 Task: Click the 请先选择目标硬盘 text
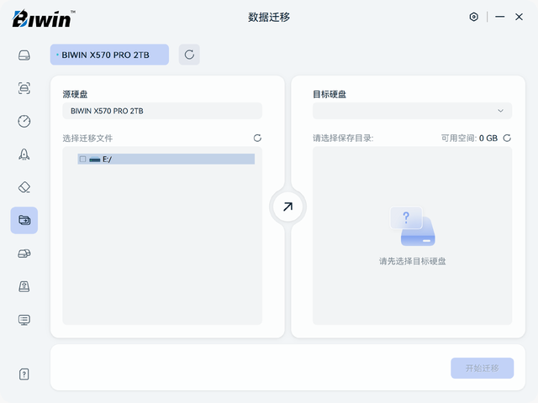pos(413,261)
